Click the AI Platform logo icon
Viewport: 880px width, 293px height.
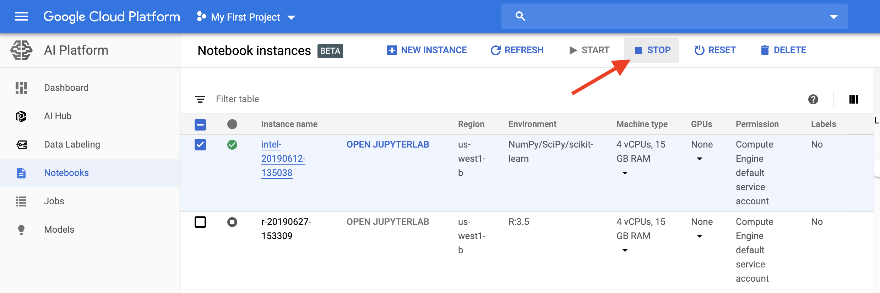tap(21, 50)
